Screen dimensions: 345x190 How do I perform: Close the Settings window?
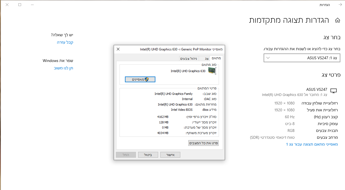[7, 5]
